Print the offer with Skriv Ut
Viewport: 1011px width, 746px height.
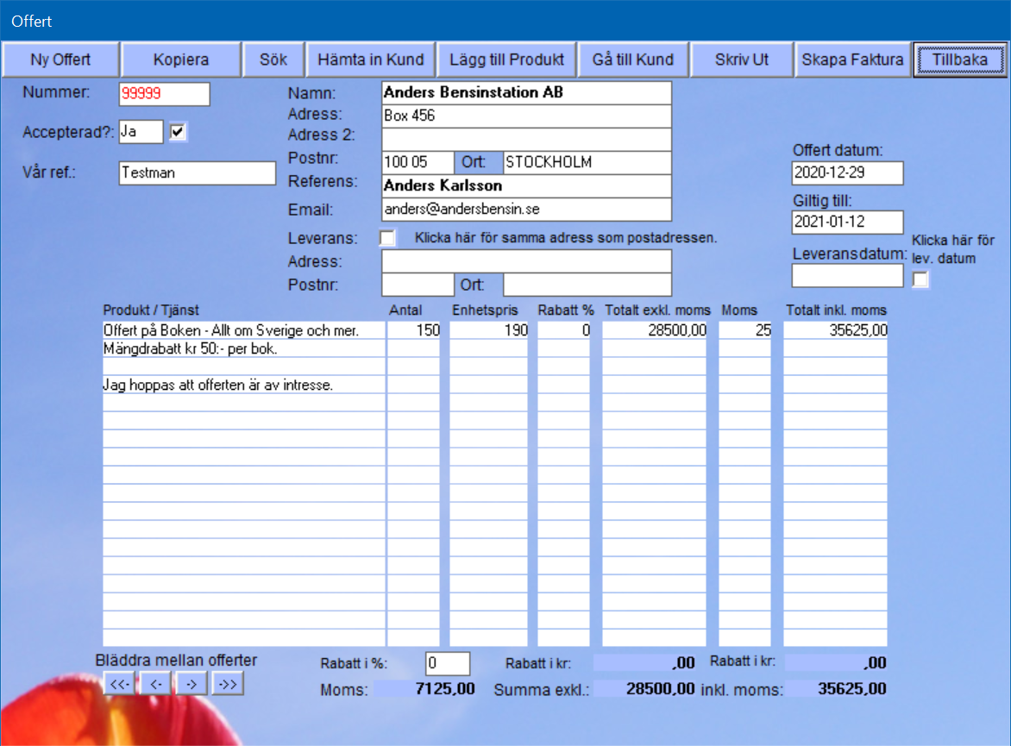[x=742, y=60]
